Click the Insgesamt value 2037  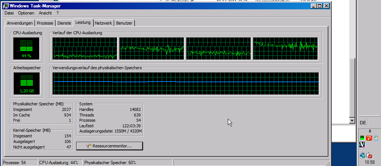coord(66,110)
